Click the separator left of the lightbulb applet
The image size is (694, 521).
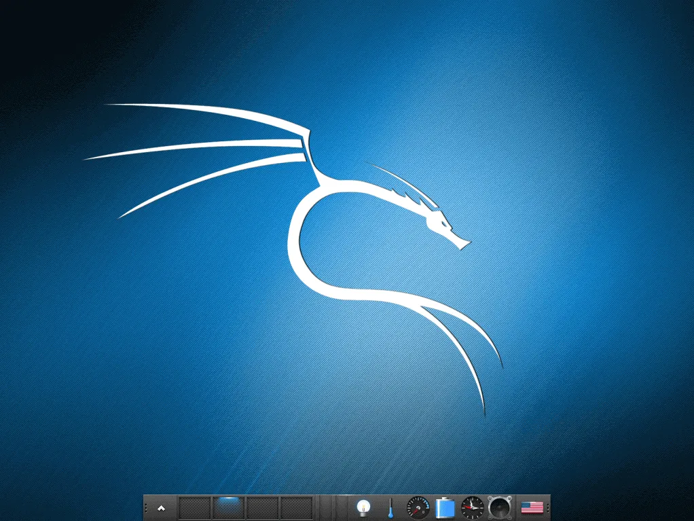pyautogui.click(x=348, y=508)
